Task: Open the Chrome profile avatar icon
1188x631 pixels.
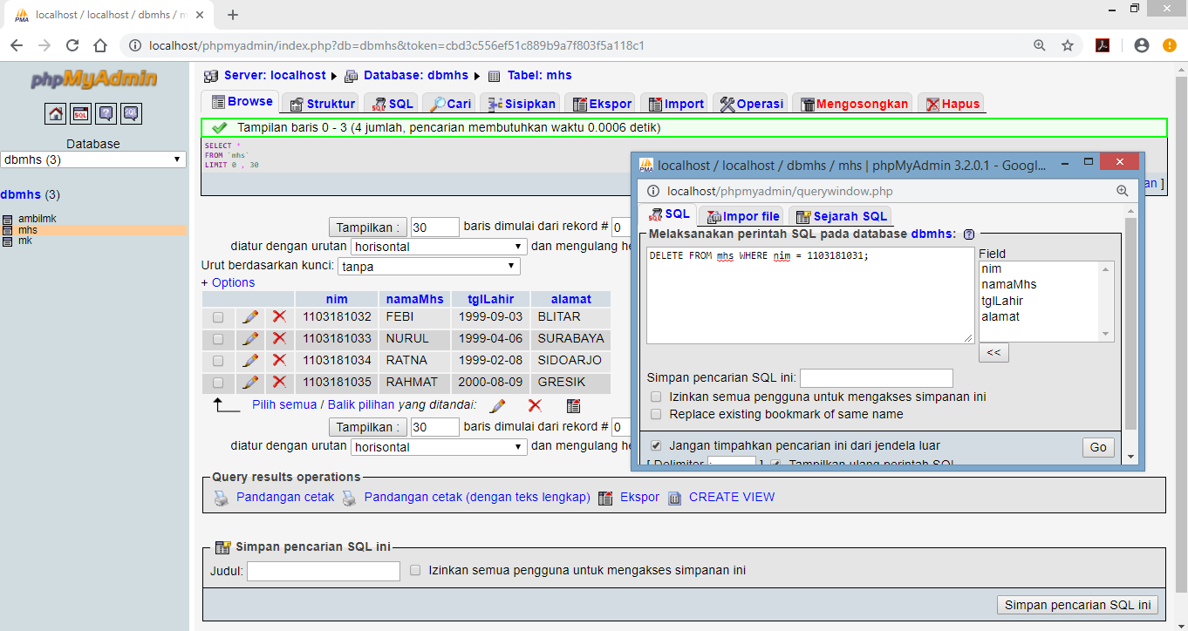Action: (x=1142, y=45)
